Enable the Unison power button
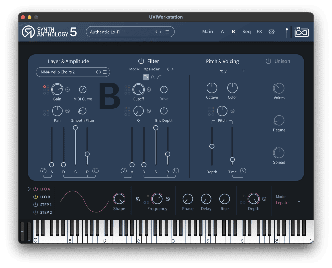The width and height of the screenshot is (332, 268). pyautogui.click(x=268, y=61)
